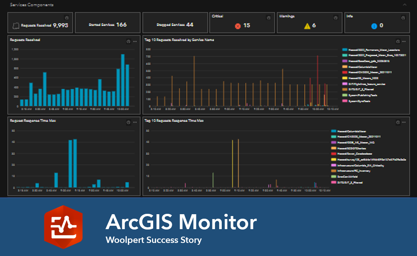Toggle System/PublishingTools green legend entry

point(360,95)
